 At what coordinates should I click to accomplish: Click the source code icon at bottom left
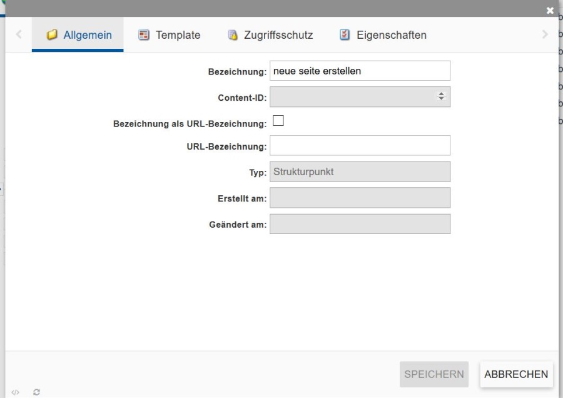(16, 392)
